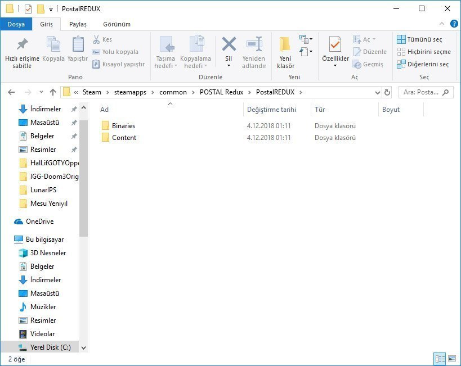Switch to the Giriş ribbon tab
461x366 pixels.
tap(46, 24)
